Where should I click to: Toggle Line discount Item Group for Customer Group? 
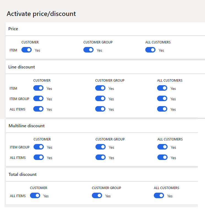(x=100, y=99)
